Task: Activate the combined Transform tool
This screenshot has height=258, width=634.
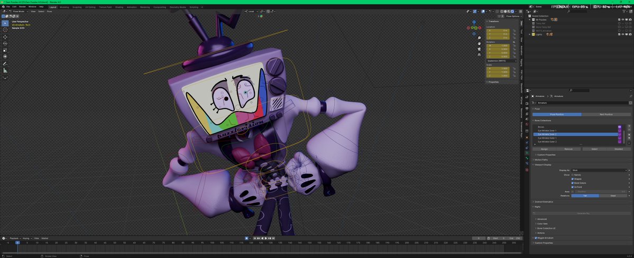Action: point(5,57)
